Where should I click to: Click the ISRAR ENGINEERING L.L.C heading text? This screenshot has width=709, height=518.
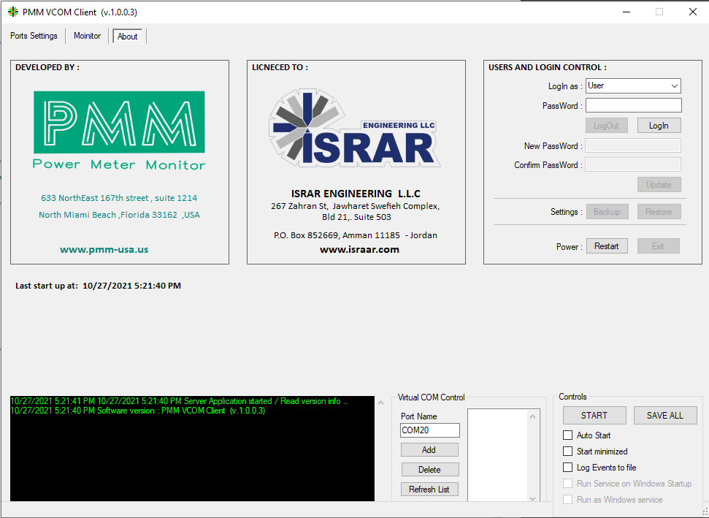point(356,194)
